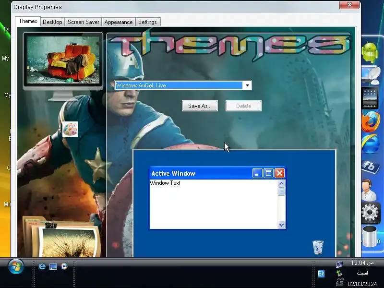Open the Screen Saver tab
Screen dimensions: 384x288
pos(83,22)
